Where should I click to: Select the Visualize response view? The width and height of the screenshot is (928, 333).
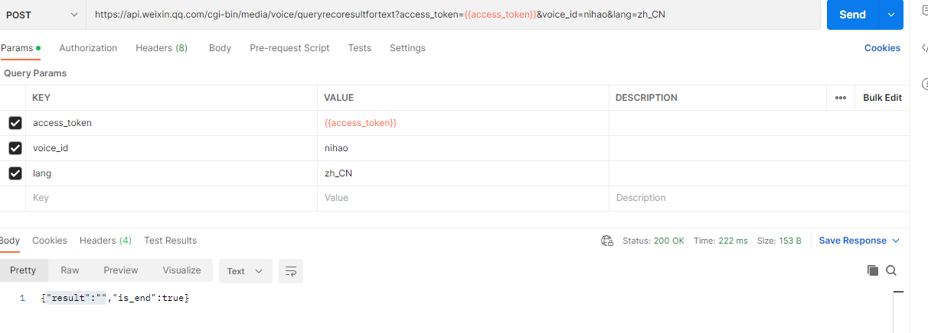pyautogui.click(x=181, y=270)
